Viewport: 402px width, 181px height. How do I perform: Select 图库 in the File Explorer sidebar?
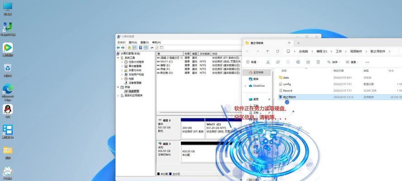click(x=254, y=79)
